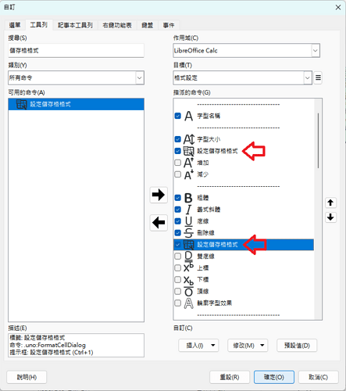
Task: Uncheck the 底線 underline checkbox
Action: [x=178, y=221]
